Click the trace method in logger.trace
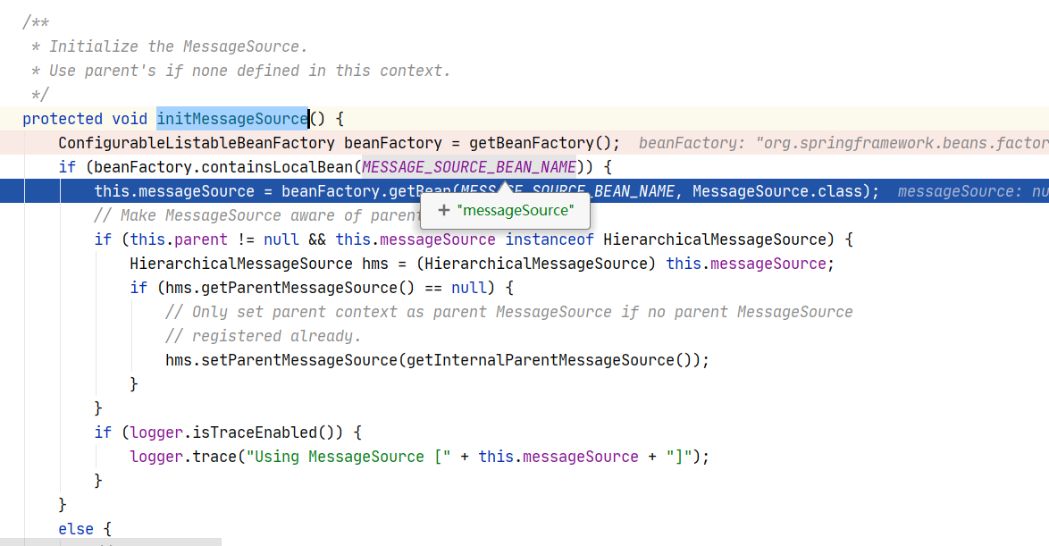 pos(214,457)
